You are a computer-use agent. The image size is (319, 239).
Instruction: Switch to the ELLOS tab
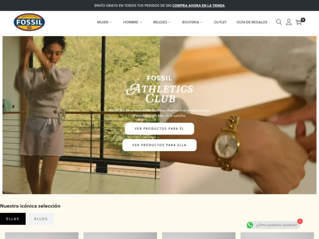(x=41, y=219)
